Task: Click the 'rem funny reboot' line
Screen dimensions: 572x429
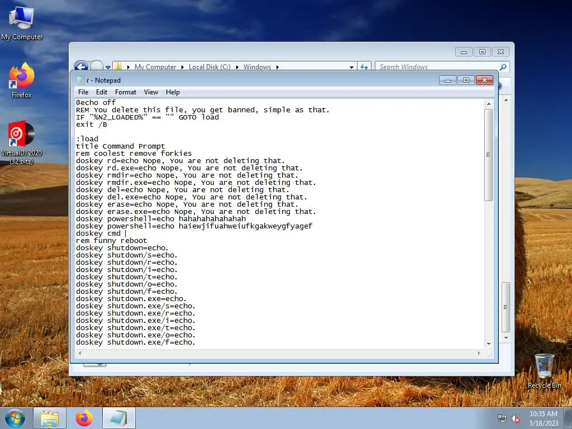Action: coord(112,241)
